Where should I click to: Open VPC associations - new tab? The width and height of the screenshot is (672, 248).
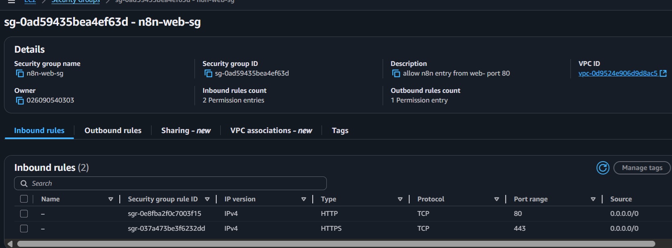[x=271, y=131]
